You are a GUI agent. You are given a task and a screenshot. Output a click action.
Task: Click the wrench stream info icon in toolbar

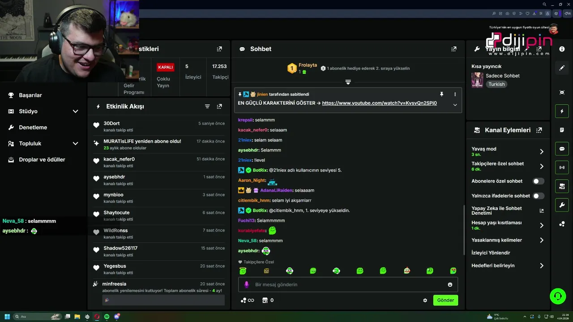point(562,205)
